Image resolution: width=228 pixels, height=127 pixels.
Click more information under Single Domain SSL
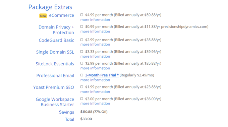click(x=95, y=56)
